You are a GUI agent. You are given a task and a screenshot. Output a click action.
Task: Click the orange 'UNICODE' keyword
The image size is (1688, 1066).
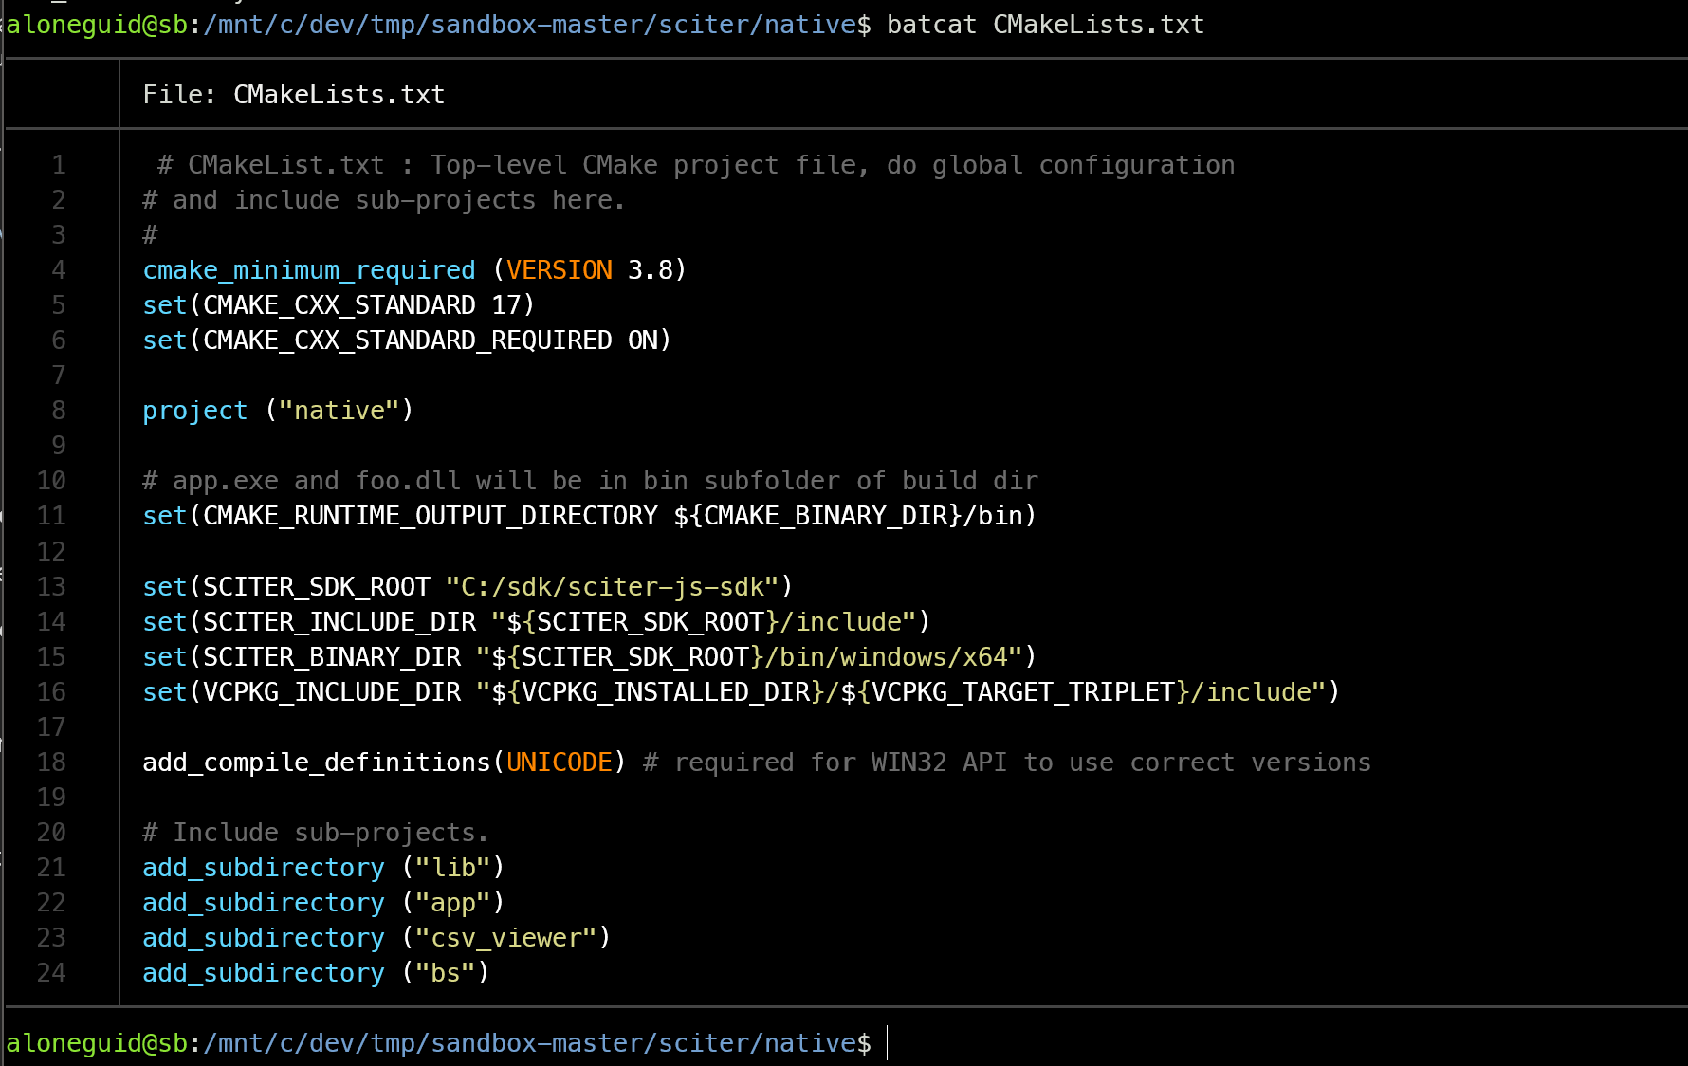coord(560,763)
